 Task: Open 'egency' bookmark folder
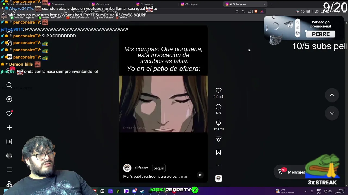click(121, 18)
